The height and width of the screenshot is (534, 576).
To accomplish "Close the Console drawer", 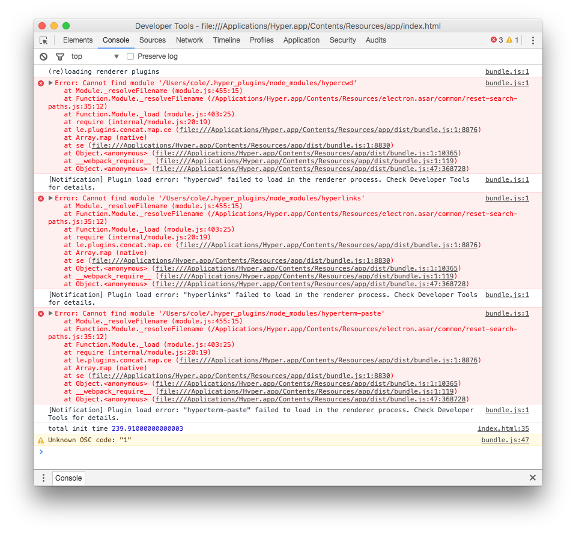I will click(532, 478).
